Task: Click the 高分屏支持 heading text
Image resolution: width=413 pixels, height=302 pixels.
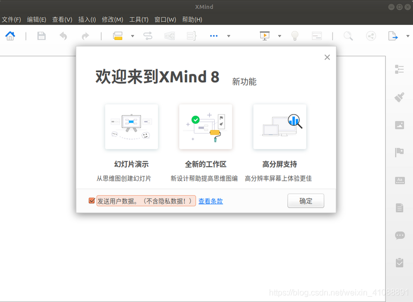Action: pyautogui.click(x=280, y=164)
